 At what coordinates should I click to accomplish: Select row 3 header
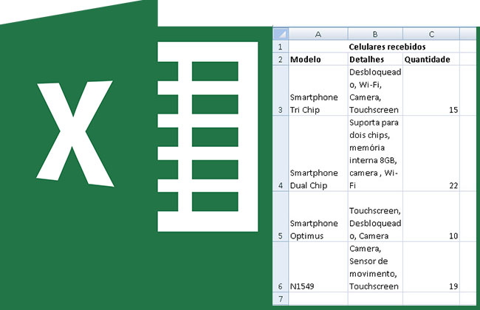point(281,91)
